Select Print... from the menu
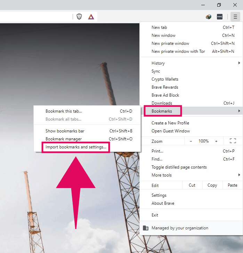This screenshot has height=253, width=243. pyautogui.click(x=191, y=151)
